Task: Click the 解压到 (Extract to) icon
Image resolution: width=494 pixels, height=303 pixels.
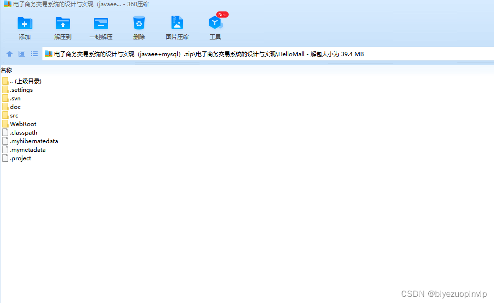Action: pos(63,23)
